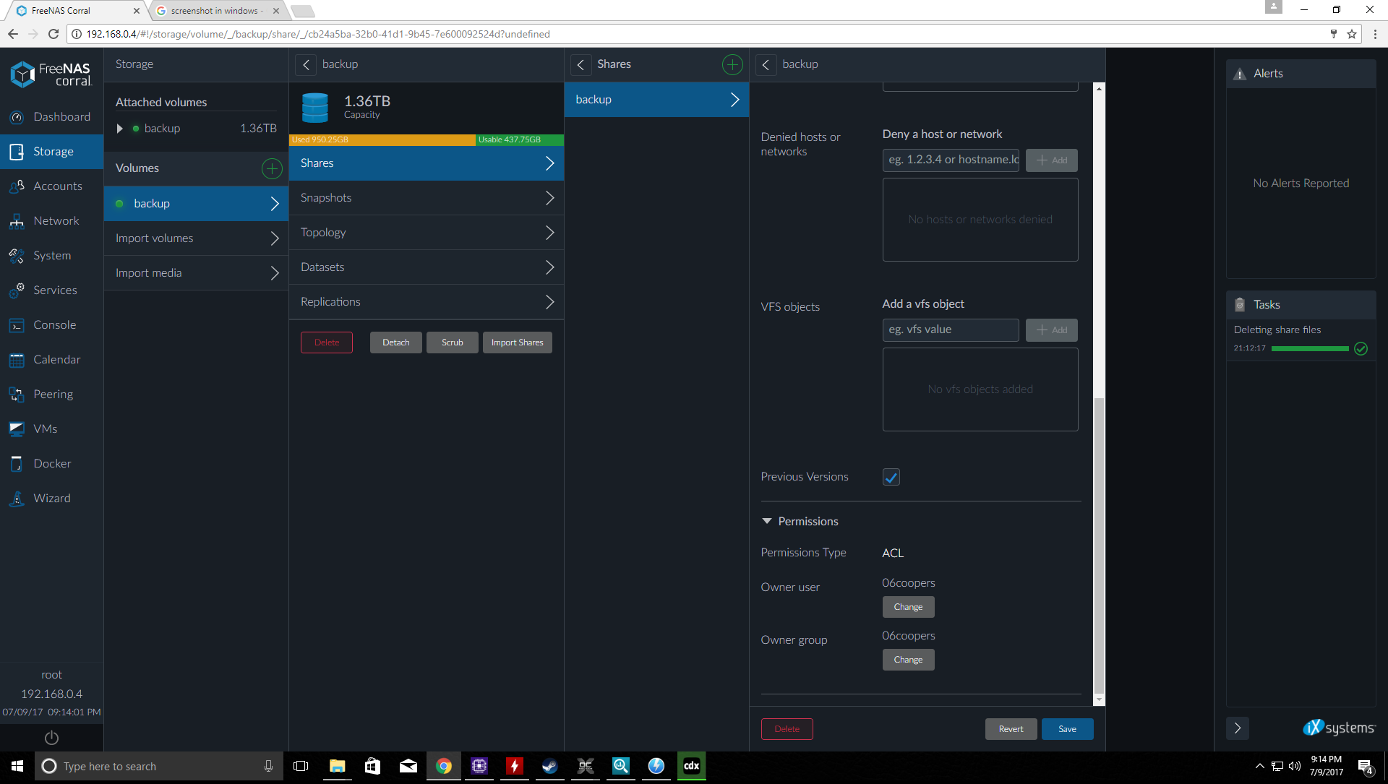1388x784 pixels.
Task: Open the Dashboard section
Action: [51, 116]
